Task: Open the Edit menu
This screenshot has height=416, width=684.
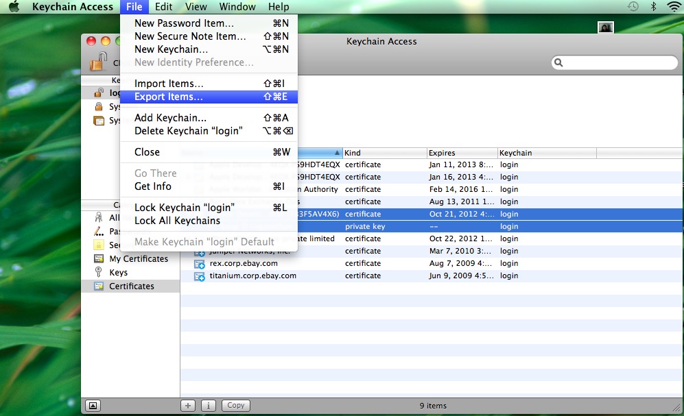Action: [163, 7]
